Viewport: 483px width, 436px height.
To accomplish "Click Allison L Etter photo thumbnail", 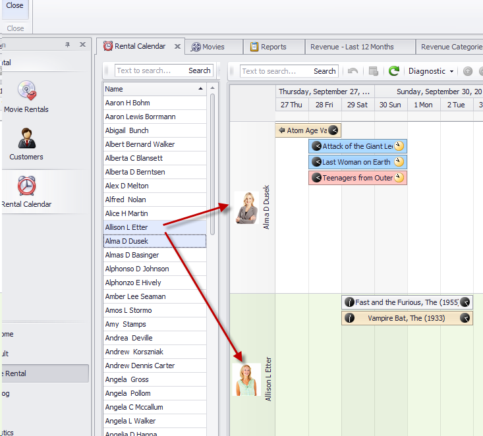I will tap(246, 379).
